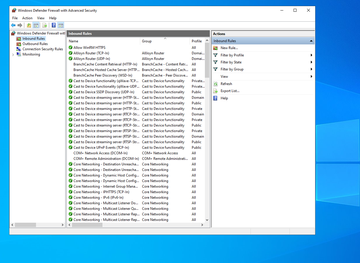Click the Help icon in Actions pane

[215, 98]
